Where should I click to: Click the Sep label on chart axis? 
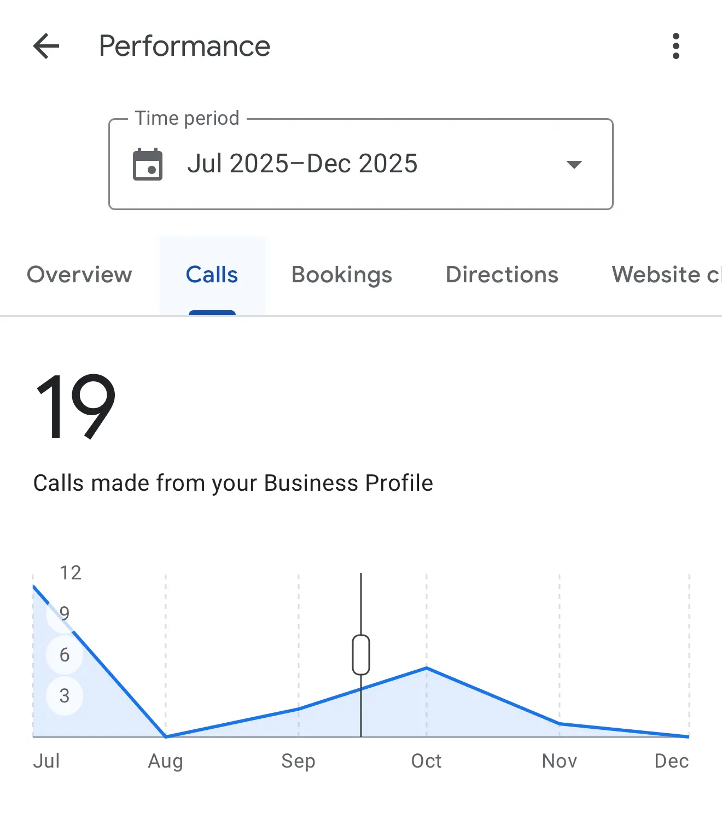point(299,761)
